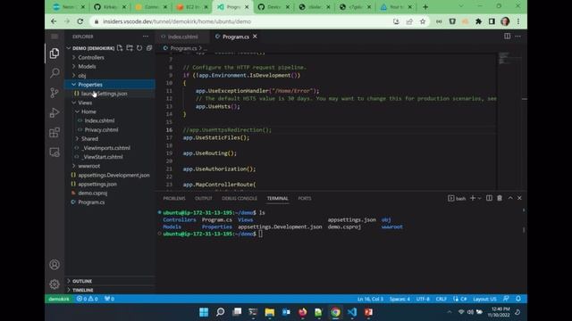This screenshot has width=572, height=321.
Task: Open Source Control view in activity bar
Action: [x=55, y=93]
